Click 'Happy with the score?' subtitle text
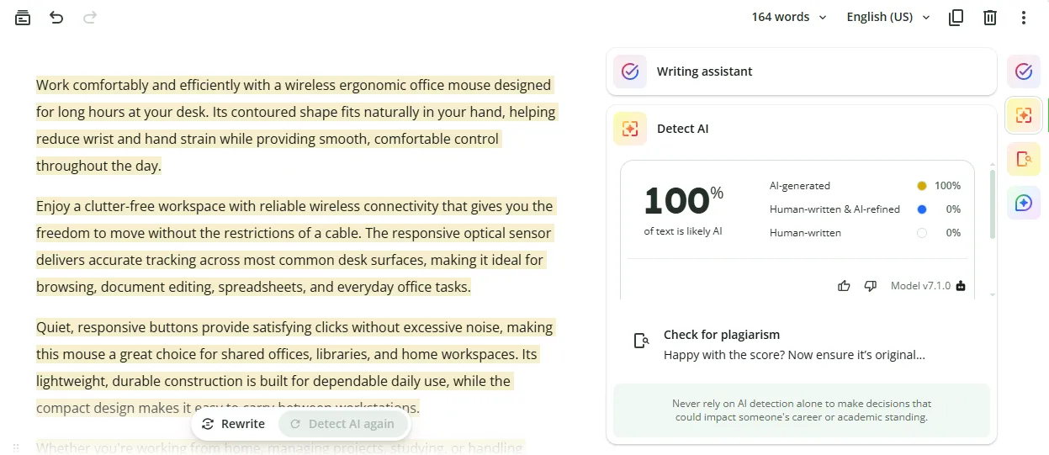Image resolution: width=1049 pixels, height=455 pixels. tap(794, 355)
